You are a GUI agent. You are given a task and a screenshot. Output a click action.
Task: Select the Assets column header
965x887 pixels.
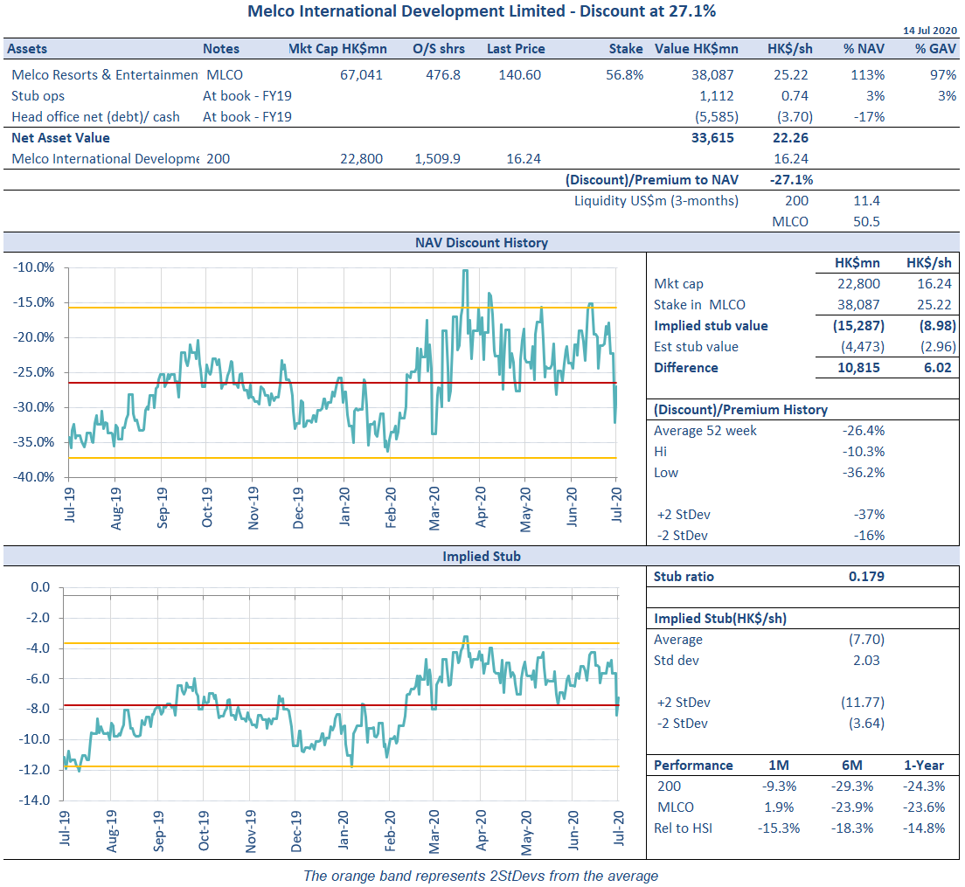(30, 49)
